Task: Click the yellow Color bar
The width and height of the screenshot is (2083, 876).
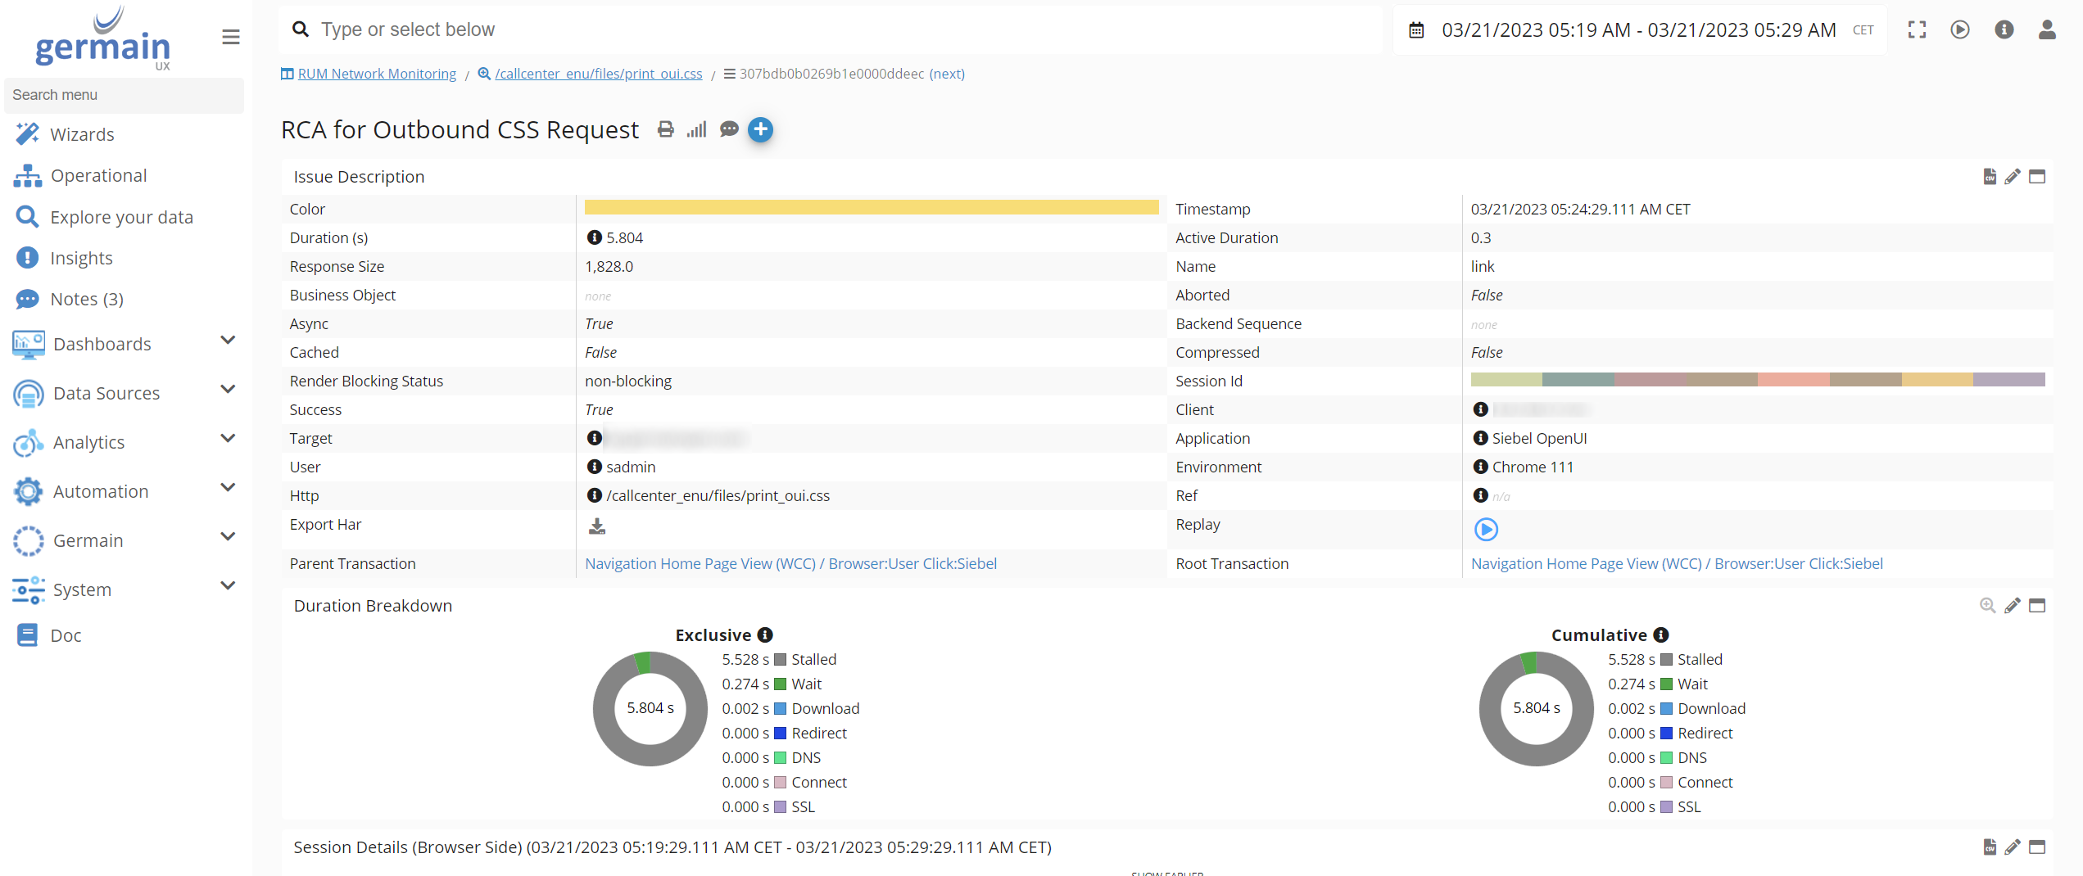Action: pos(871,208)
